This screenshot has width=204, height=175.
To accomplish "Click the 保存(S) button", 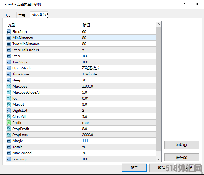I will click(182, 157).
